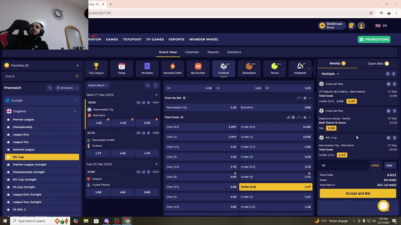The image size is (401, 225).
Task: Open the Top League category
Action: pyautogui.click(x=96, y=68)
